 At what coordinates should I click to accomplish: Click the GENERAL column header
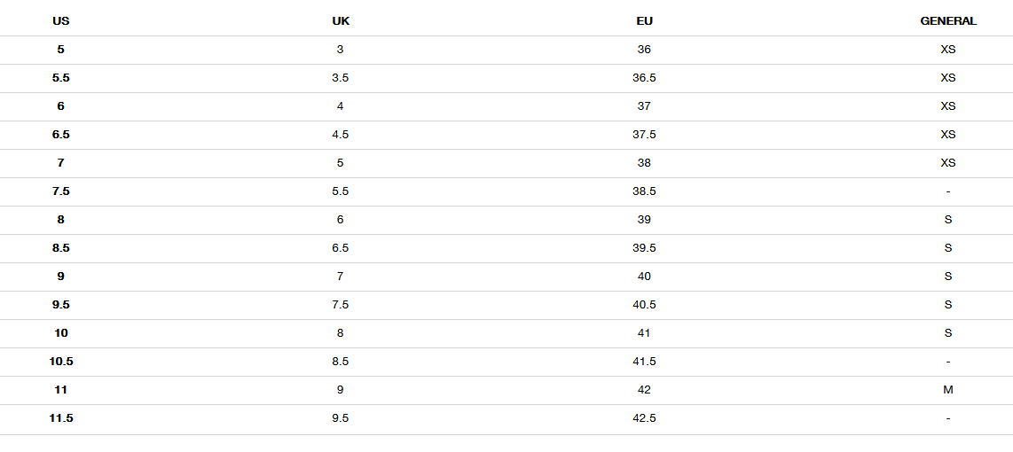(947, 20)
